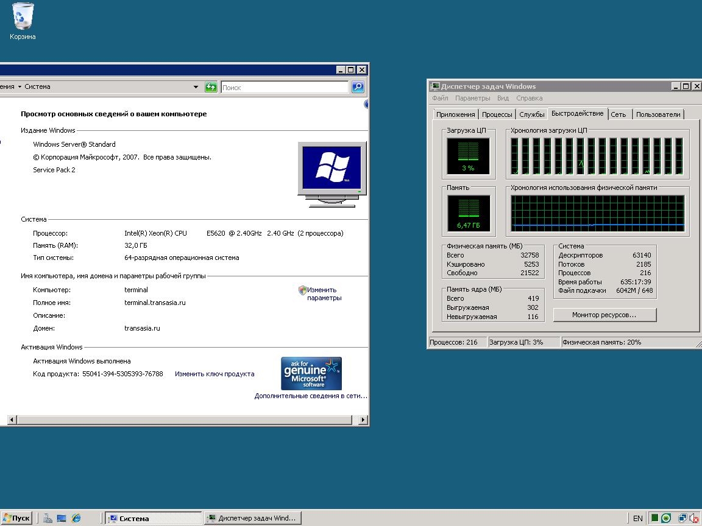The image size is (702, 526).
Task: Switch to the Процессы tab
Action: [497, 114]
